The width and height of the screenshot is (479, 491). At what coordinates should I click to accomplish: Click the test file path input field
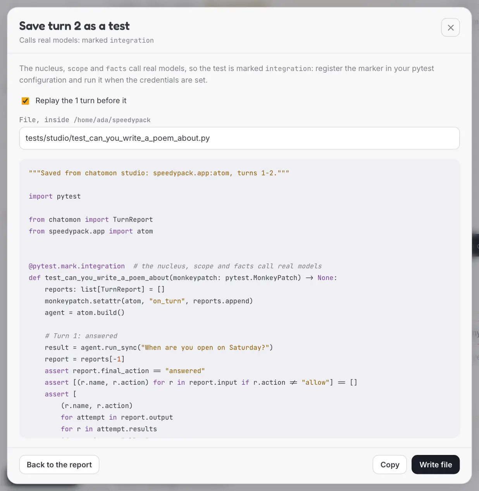pos(239,138)
